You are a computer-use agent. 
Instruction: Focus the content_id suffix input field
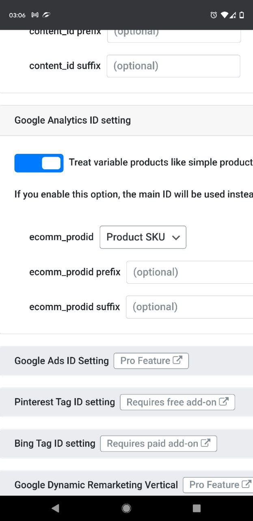click(173, 66)
